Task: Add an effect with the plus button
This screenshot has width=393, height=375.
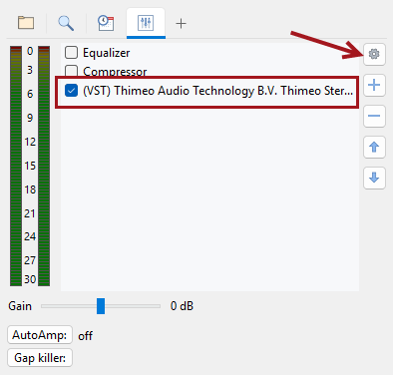Action: point(374,85)
